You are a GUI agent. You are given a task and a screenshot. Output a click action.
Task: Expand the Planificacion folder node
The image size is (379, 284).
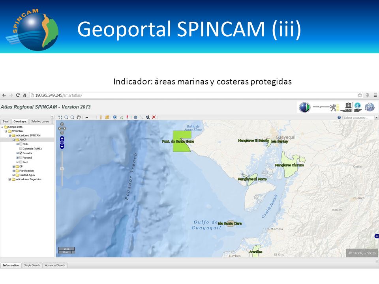click(x=13, y=171)
